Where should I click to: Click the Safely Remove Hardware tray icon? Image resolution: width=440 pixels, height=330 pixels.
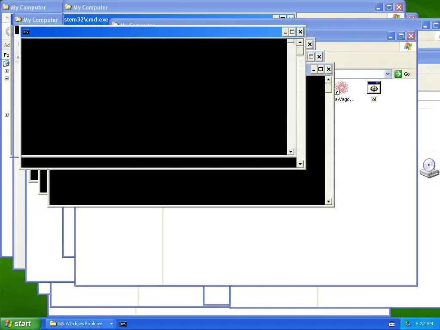(x=408, y=324)
